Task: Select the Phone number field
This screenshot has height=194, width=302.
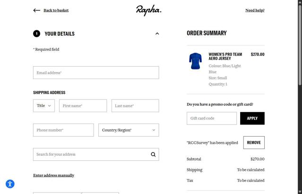Action: 63,130
